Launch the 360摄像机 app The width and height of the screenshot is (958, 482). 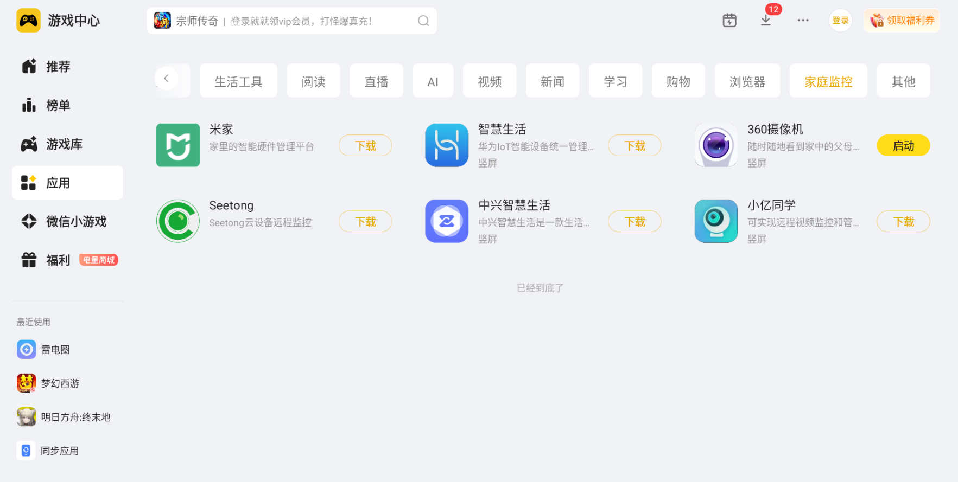coord(903,145)
